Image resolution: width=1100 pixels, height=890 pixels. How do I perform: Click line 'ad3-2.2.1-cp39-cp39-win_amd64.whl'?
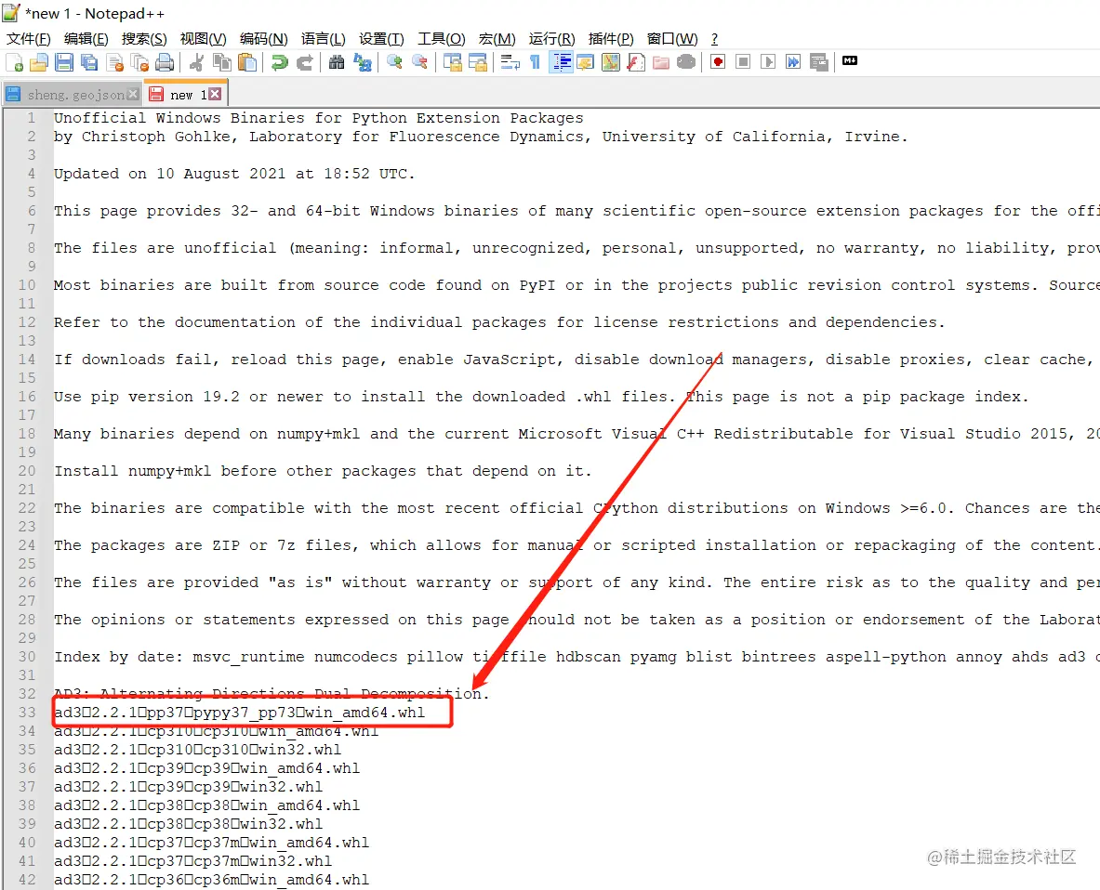pyautogui.click(x=207, y=768)
